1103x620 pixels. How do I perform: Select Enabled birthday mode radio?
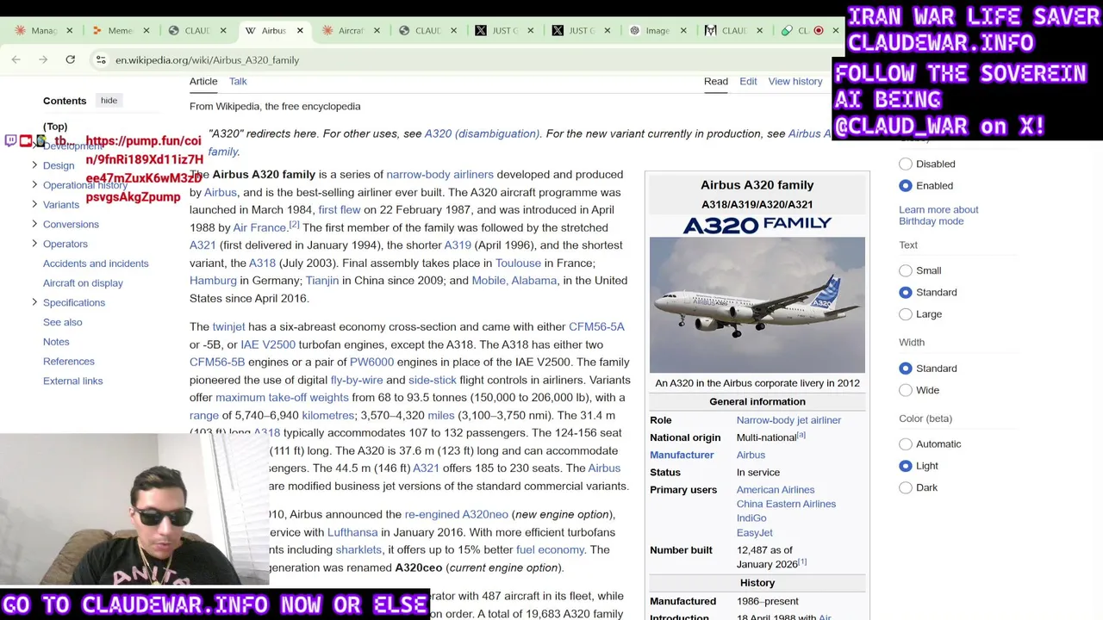[x=906, y=185]
